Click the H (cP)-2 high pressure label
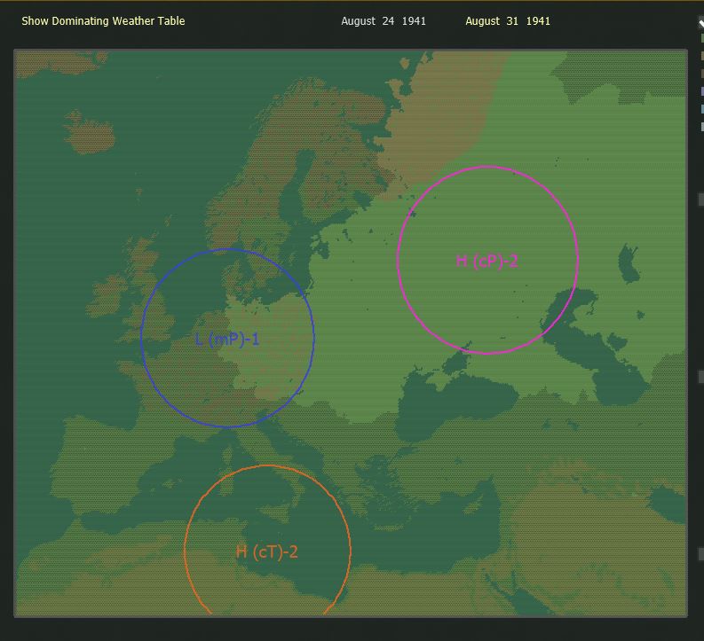The width and height of the screenshot is (704, 641). pyautogui.click(x=487, y=261)
